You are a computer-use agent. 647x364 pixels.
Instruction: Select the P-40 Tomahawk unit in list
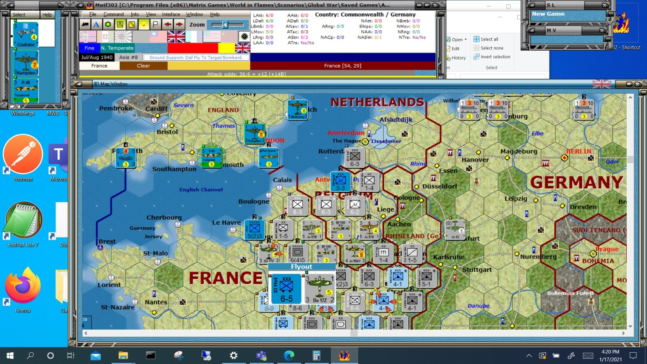pyautogui.click(x=26, y=91)
